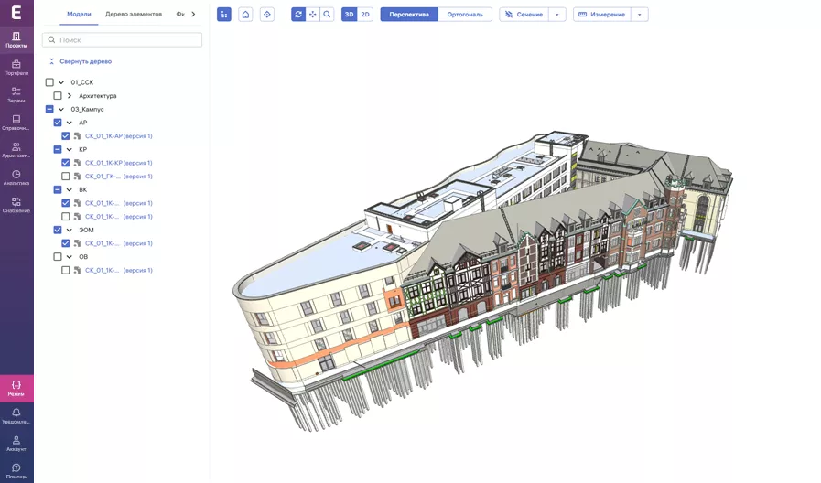Open Аналитика in the left sidebar
The image size is (821, 483).
(x=16, y=177)
